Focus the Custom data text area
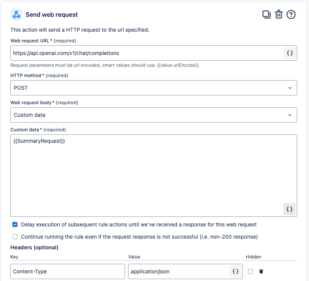This screenshot has height=281, width=309. [153, 176]
